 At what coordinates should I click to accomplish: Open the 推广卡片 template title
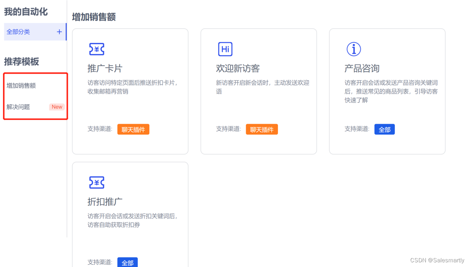[x=105, y=68]
